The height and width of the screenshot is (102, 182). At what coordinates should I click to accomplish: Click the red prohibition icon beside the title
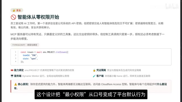point(13,17)
